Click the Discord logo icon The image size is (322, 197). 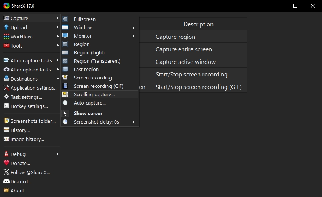tap(6, 181)
